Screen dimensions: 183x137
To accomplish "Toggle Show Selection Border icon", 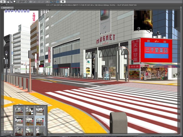I will [47, 2].
